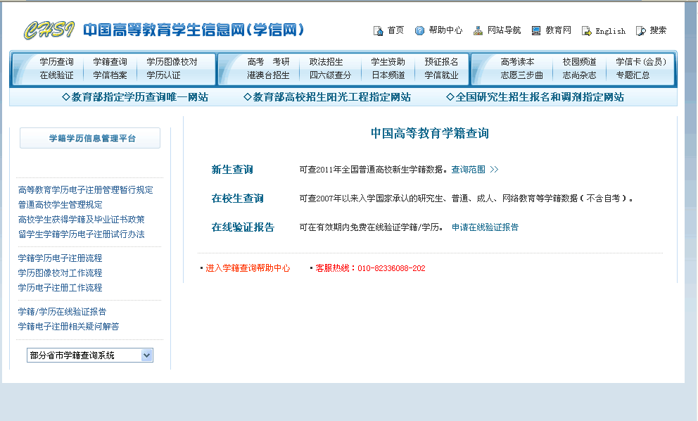Open 志尚杂志 menu item
Image resolution: width=698 pixels, height=421 pixels.
[579, 75]
